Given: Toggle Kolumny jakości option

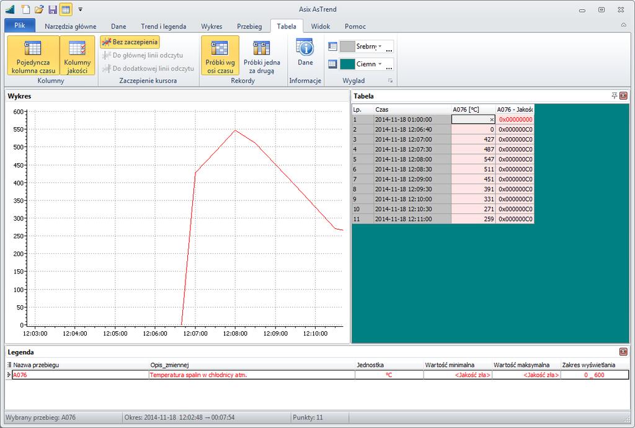Looking at the screenshot, I should (x=77, y=55).
